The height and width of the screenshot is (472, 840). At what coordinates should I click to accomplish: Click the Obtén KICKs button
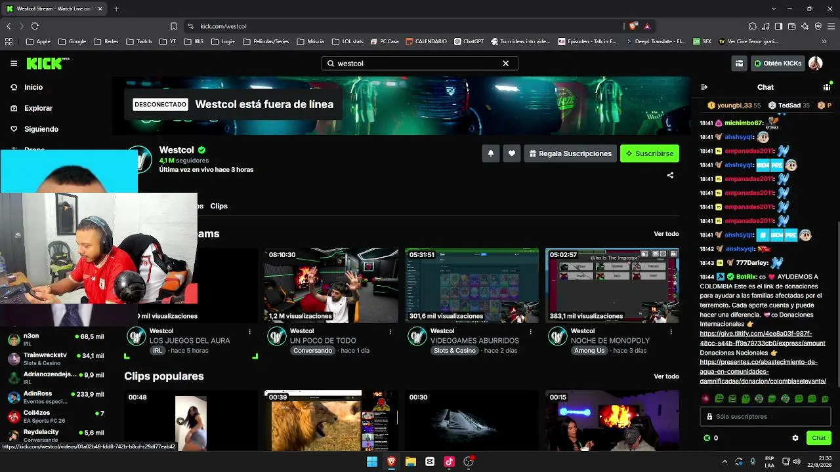[x=778, y=64]
